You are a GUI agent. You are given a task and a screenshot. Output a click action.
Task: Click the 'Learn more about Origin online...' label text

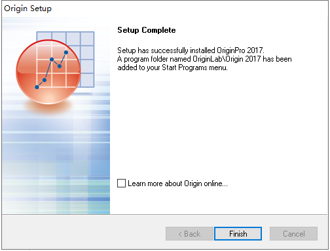coord(177,183)
